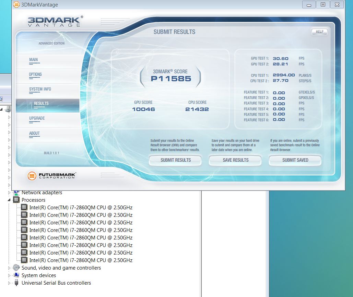
Task: Click the GPU score value 10046
Action: [143, 109]
